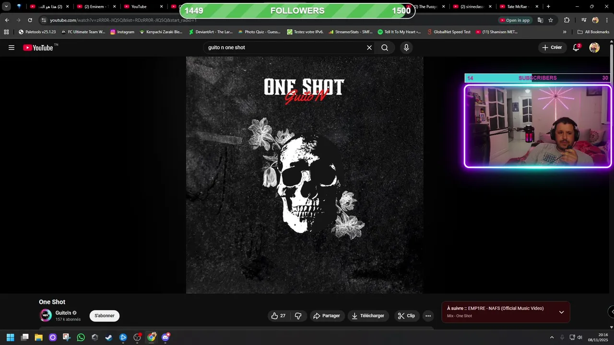Open the tab search dropdown
Image resolution: width=614 pixels, height=345 pixels.
point(6,6)
